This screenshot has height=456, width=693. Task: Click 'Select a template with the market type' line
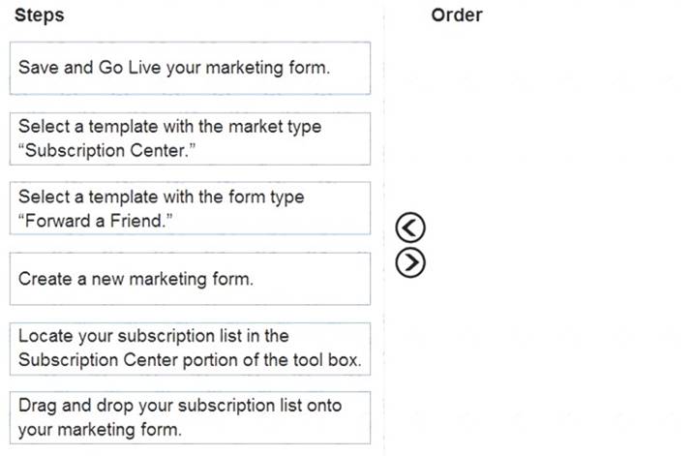tap(169, 127)
